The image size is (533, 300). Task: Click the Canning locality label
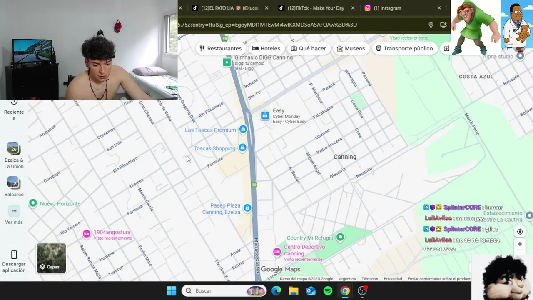tap(345, 157)
